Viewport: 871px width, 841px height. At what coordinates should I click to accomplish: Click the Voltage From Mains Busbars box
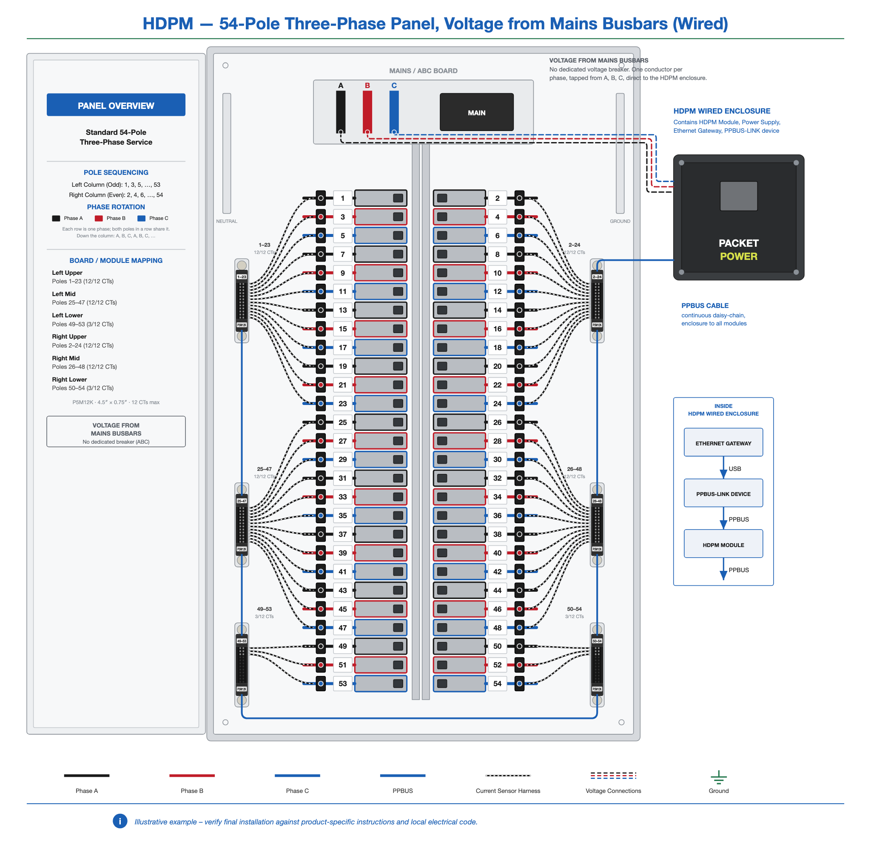[116, 431]
